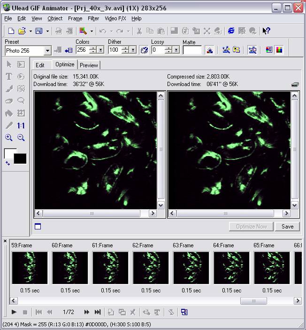This screenshot has height=330, width=306.
Task: Click the New Project icon
Action: [x=11, y=31]
